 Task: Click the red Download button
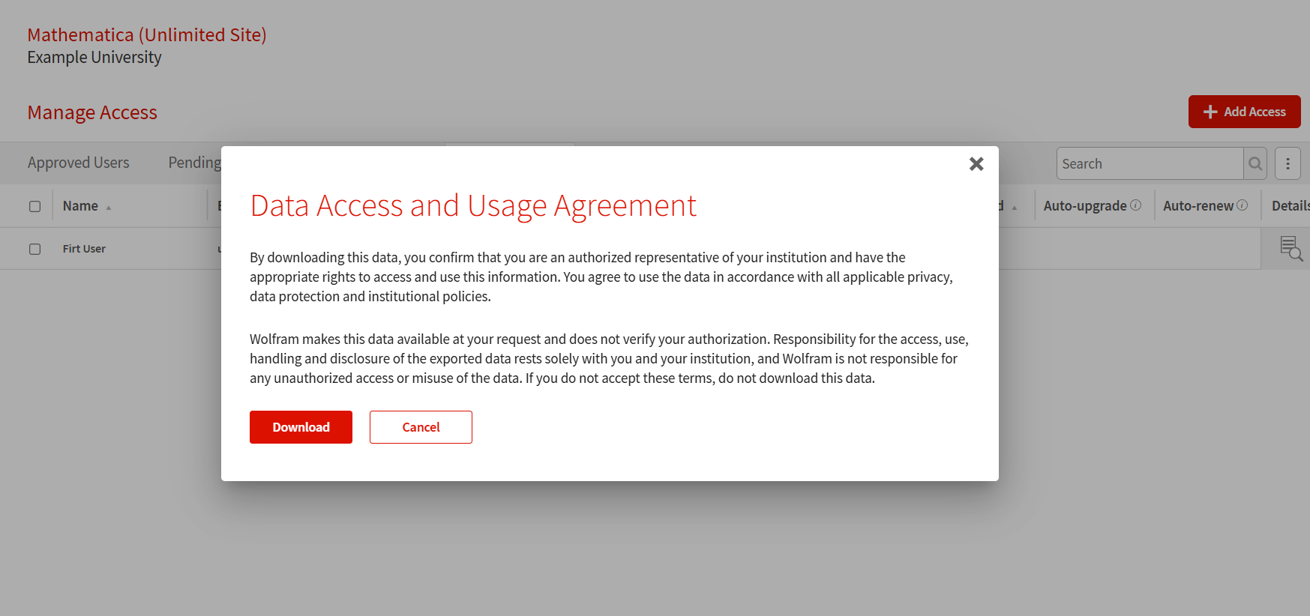(301, 427)
